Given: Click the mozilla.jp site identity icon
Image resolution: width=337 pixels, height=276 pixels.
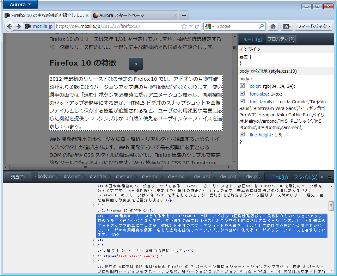Looking at the screenshot, I should pos(28,26).
